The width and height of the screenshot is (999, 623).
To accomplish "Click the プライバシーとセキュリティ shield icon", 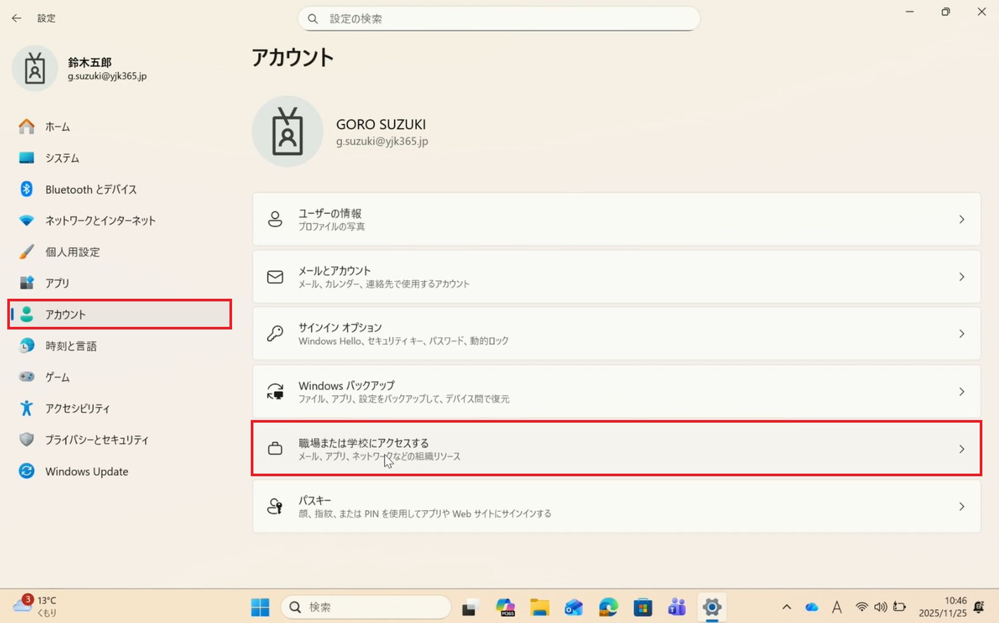I will pos(27,440).
